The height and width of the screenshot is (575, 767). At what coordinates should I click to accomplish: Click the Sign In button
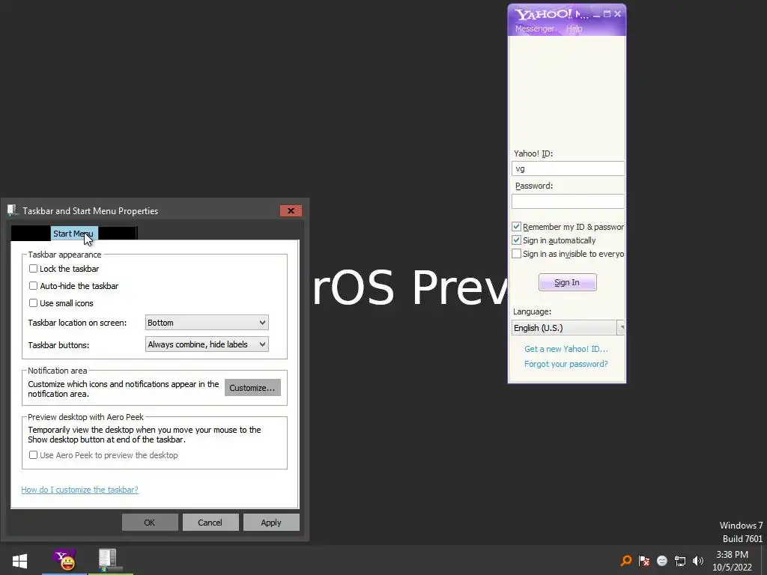(568, 282)
